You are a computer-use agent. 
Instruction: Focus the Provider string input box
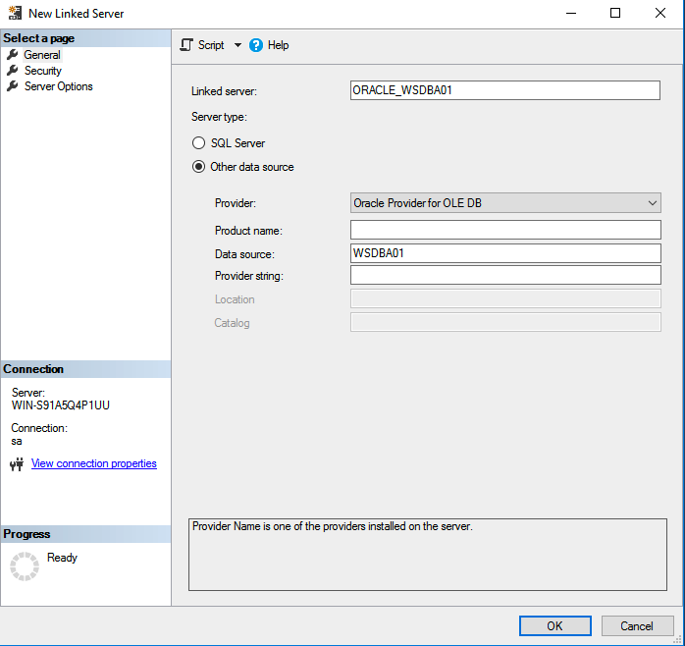(505, 275)
